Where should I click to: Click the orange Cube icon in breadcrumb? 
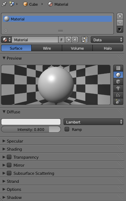pos(25,4)
